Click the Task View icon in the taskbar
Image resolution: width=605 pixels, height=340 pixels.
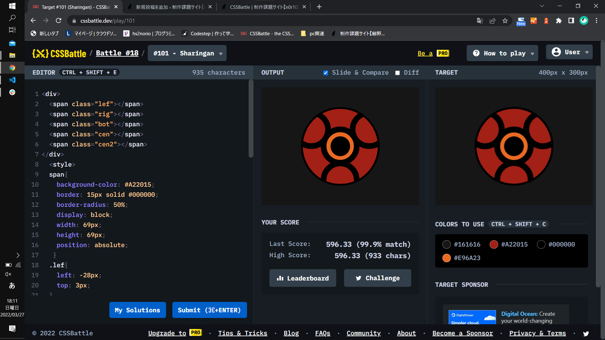click(x=12, y=30)
